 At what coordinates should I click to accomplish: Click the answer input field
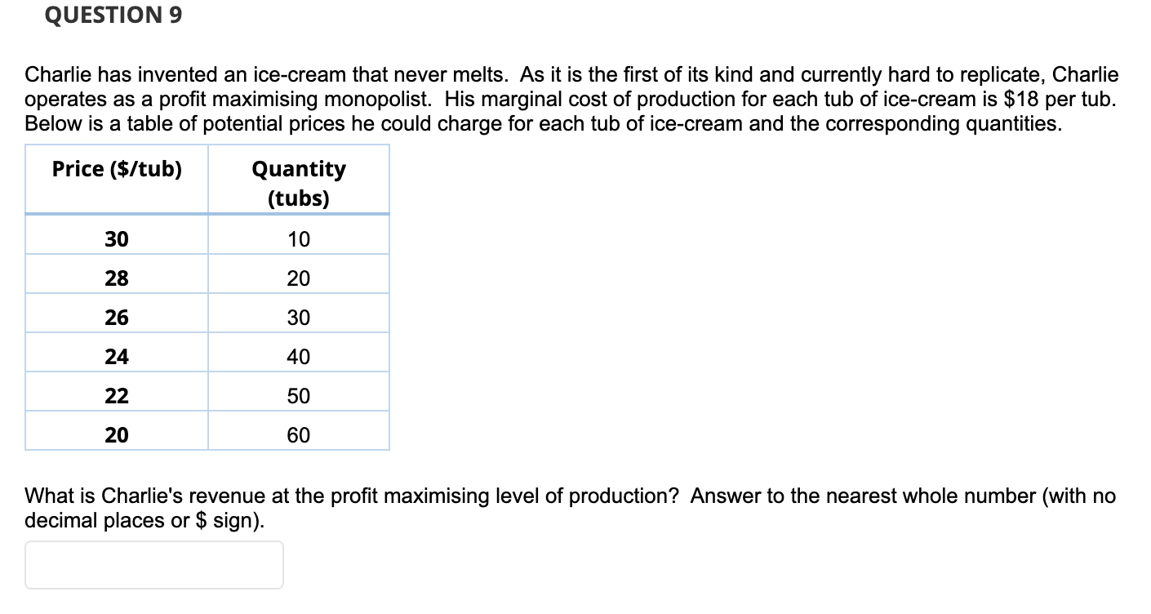tap(153, 564)
